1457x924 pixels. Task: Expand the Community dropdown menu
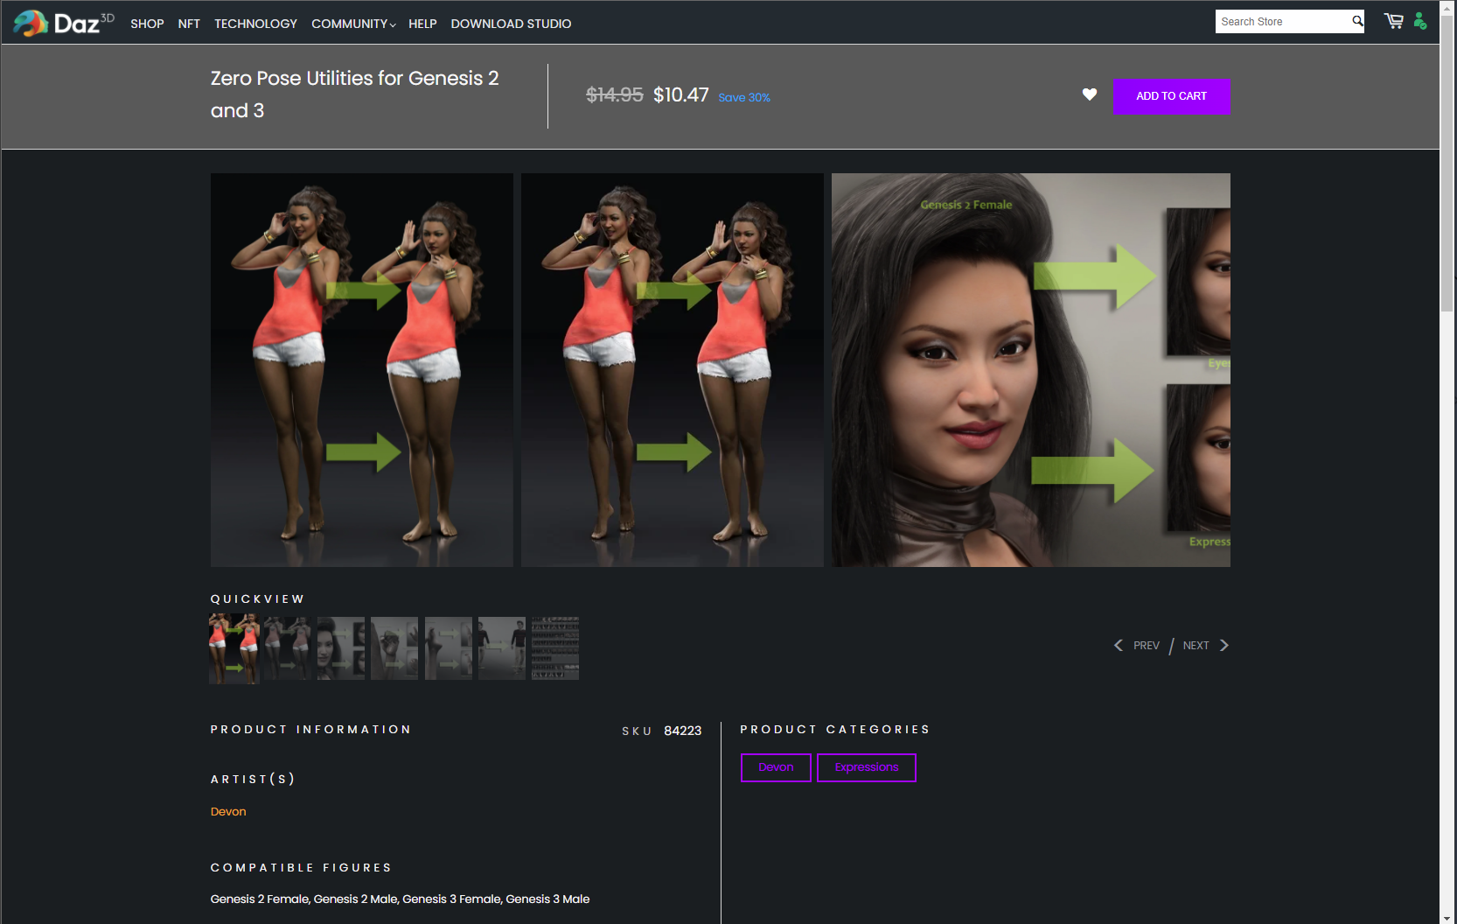(x=353, y=24)
